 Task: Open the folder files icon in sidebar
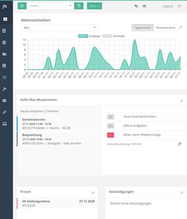coord(4,54)
